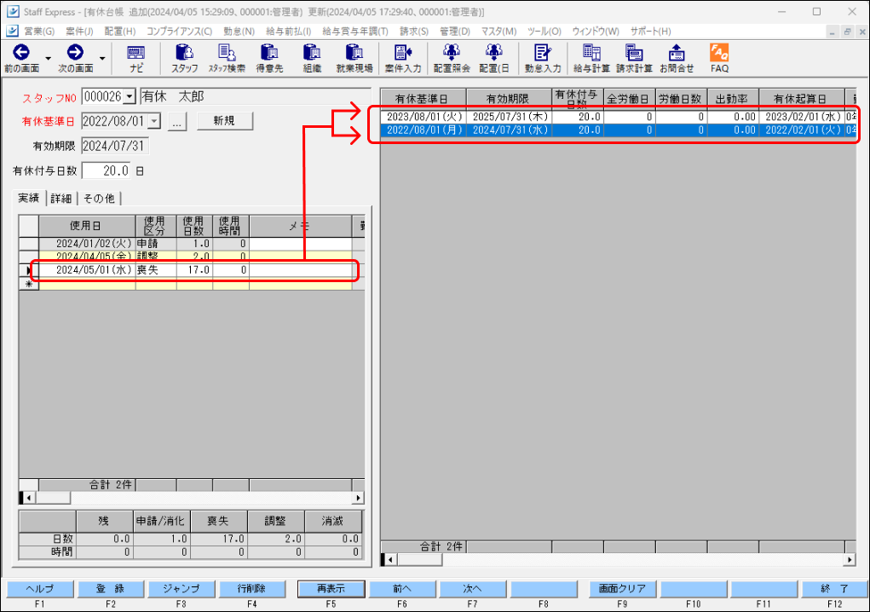Screen dimensions: 870x612
Task: Open the スタッフNO 000026 dropdown
Action: [130, 96]
